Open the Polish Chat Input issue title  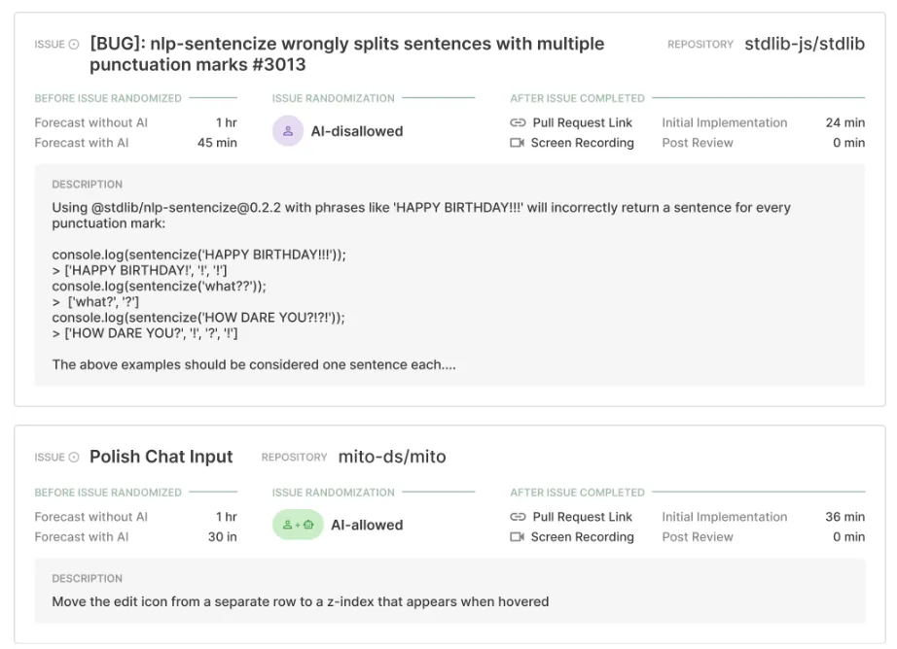coord(161,457)
